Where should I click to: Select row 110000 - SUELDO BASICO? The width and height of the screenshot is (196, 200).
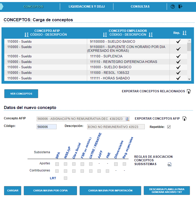coord(95,67)
